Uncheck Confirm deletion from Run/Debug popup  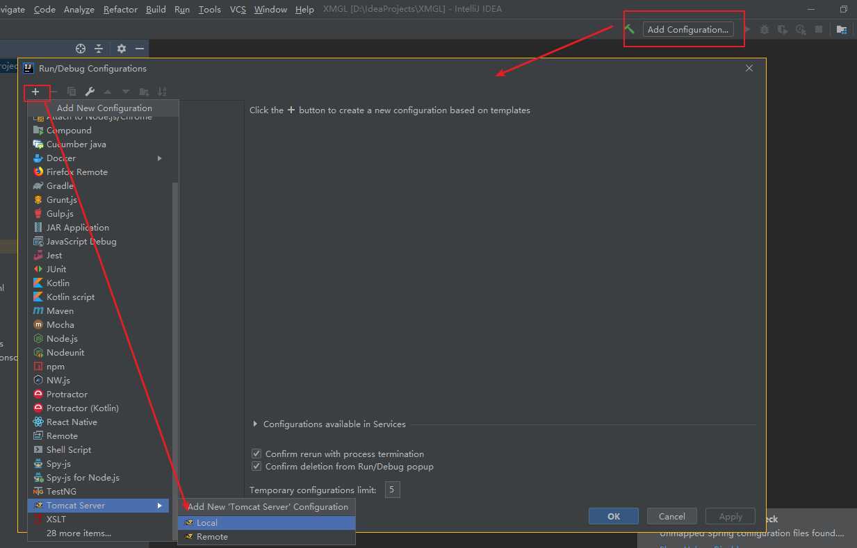[x=256, y=467]
